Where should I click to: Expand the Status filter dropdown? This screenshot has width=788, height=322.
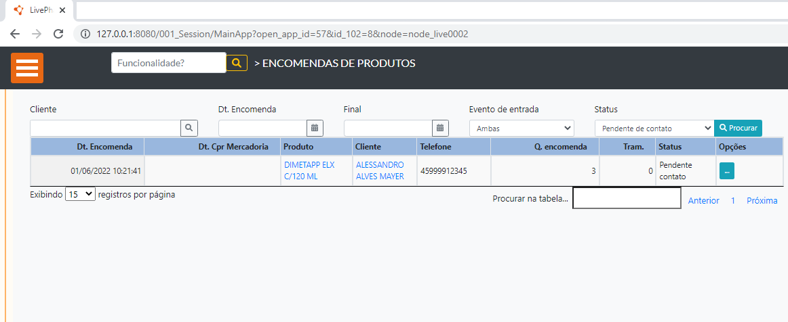coord(654,128)
